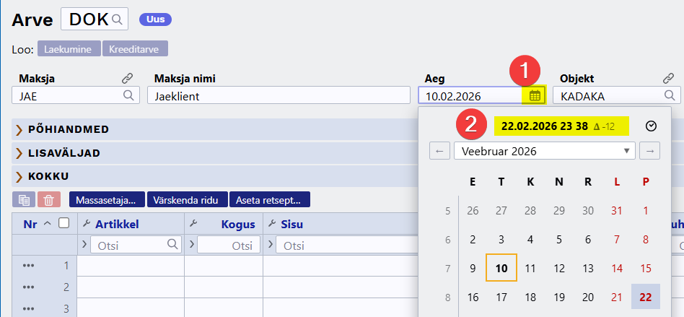Expand the Lisaväljad section

click(x=19, y=153)
